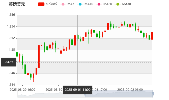This screenshot has width=169, height=100.
Task: Click the MA5 pink legend marker
Action: point(63,4)
